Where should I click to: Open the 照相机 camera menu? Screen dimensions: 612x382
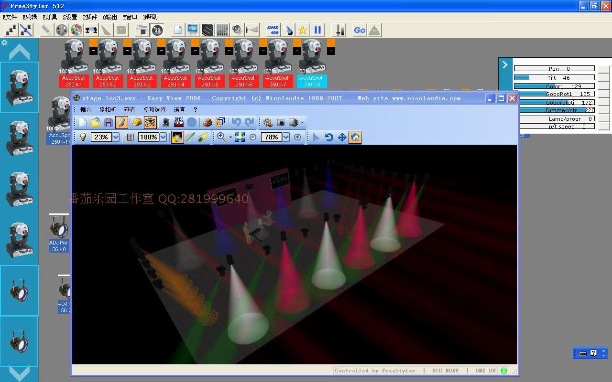[108, 110]
